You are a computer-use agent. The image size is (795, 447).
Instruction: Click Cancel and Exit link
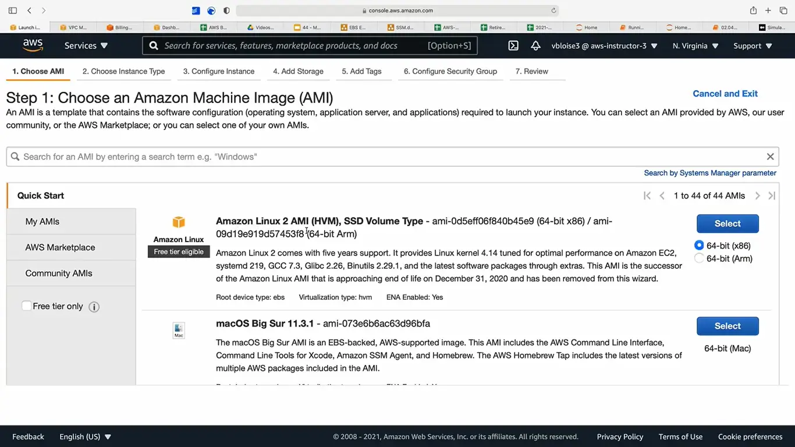(x=725, y=93)
